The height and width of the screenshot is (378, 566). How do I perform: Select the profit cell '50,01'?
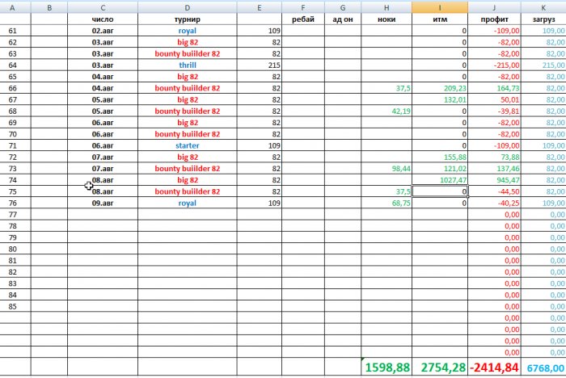(x=494, y=99)
